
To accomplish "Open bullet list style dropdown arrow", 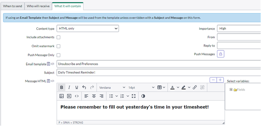I will coord(117,96).
